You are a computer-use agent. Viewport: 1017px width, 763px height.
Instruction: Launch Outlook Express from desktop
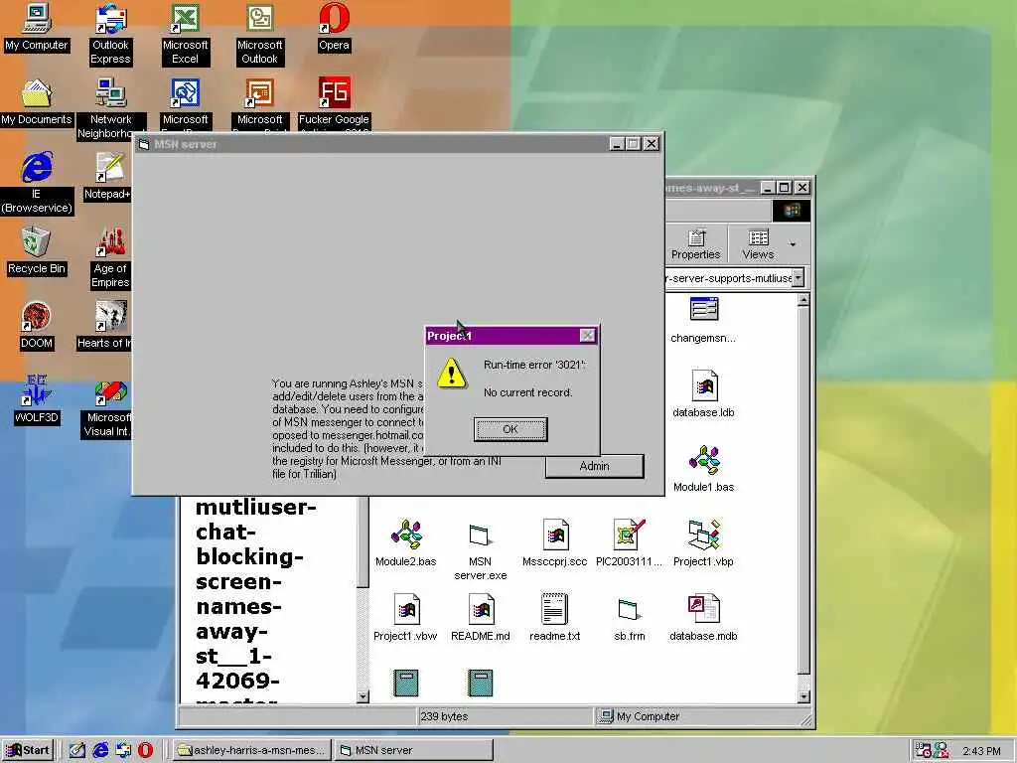pos(110,34)
